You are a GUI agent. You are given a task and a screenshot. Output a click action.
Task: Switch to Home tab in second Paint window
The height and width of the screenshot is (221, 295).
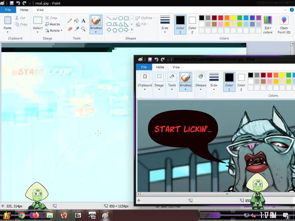click(x=160, y=67)
